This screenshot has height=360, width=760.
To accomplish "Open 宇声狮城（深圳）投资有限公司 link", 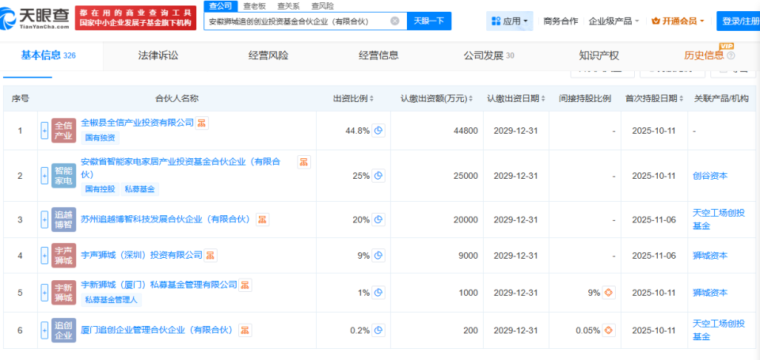I will pos(141,255).
